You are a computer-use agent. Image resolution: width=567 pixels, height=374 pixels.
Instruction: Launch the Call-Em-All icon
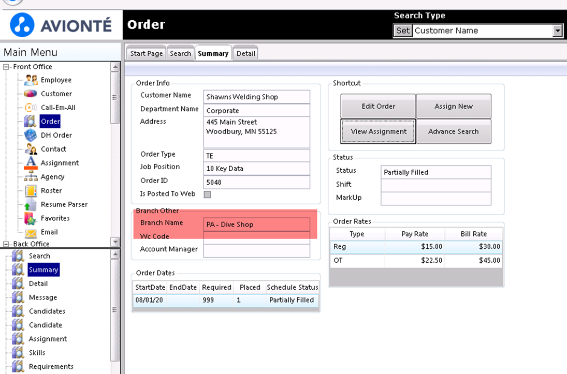pyautogui.click(x=31, y=107)
